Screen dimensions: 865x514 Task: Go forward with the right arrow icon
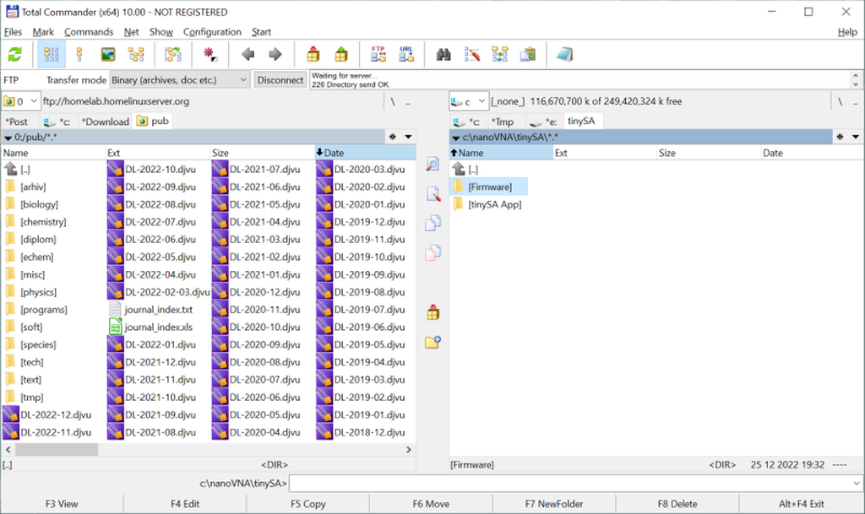(x=275, y=55)
